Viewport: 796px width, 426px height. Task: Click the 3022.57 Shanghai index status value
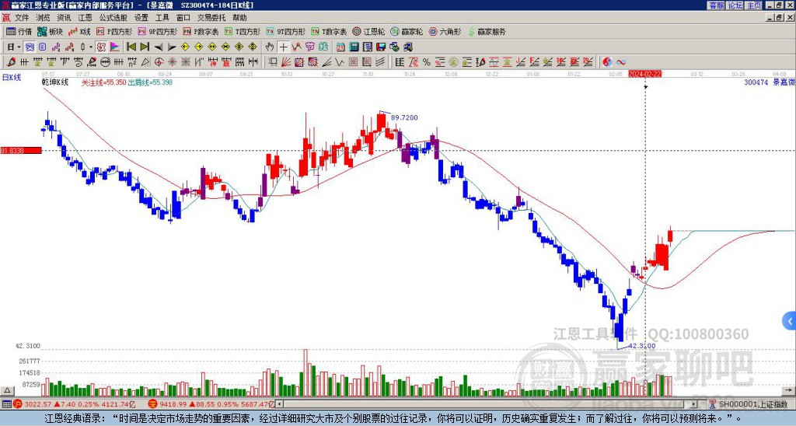pos(38,404)
